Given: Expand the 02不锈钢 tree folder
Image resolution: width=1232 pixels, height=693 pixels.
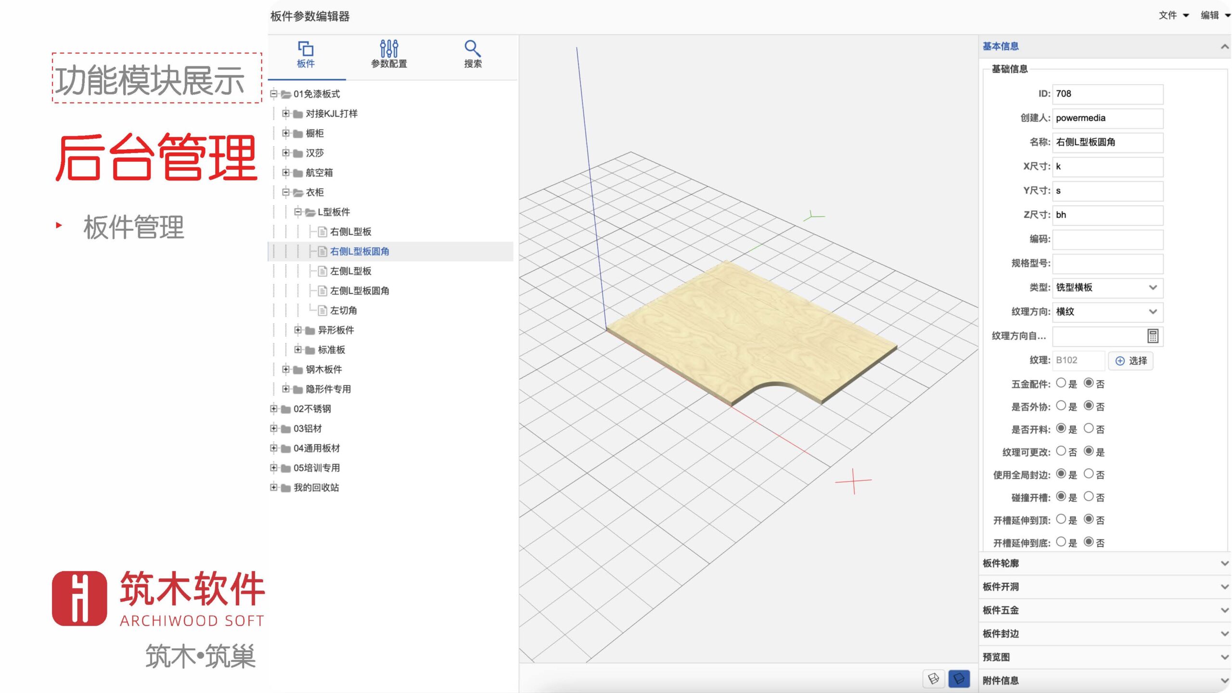Looking at the screenshot, I should coord(273,409).
